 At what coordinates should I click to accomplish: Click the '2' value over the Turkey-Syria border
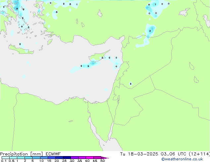coord(150,31)
